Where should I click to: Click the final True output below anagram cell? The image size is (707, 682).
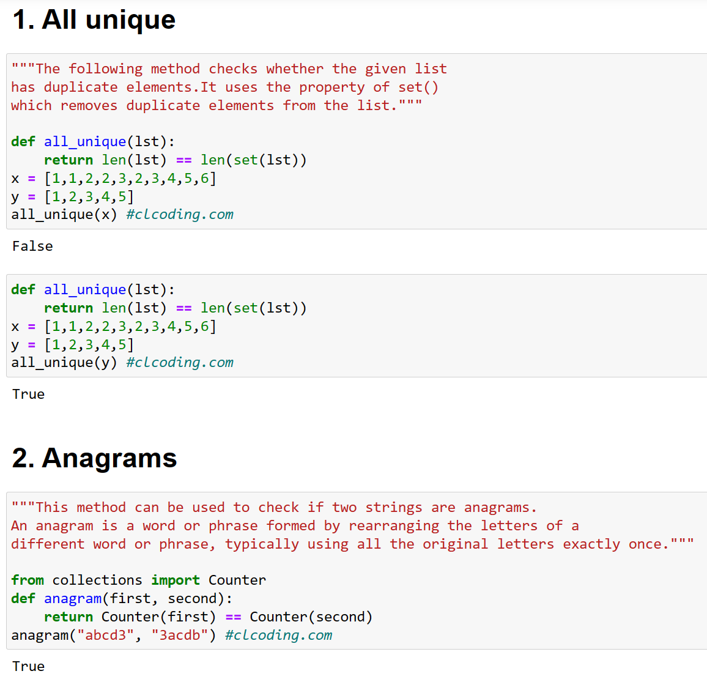28,666
